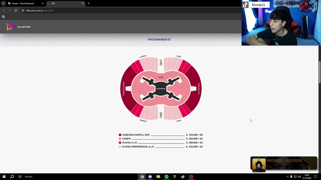Viewport: 321px width, 180px height.
Task: Click the microphone tray icon
Action: click(x=291, y=177)
